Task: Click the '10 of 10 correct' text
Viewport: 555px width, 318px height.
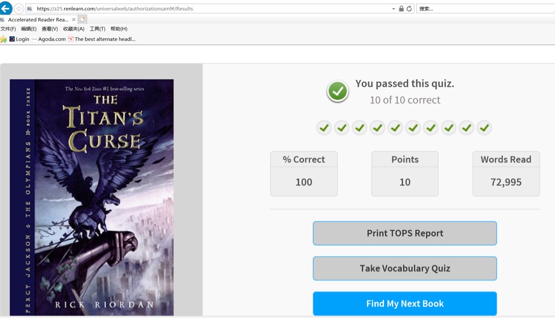Action: pos(405,100)
